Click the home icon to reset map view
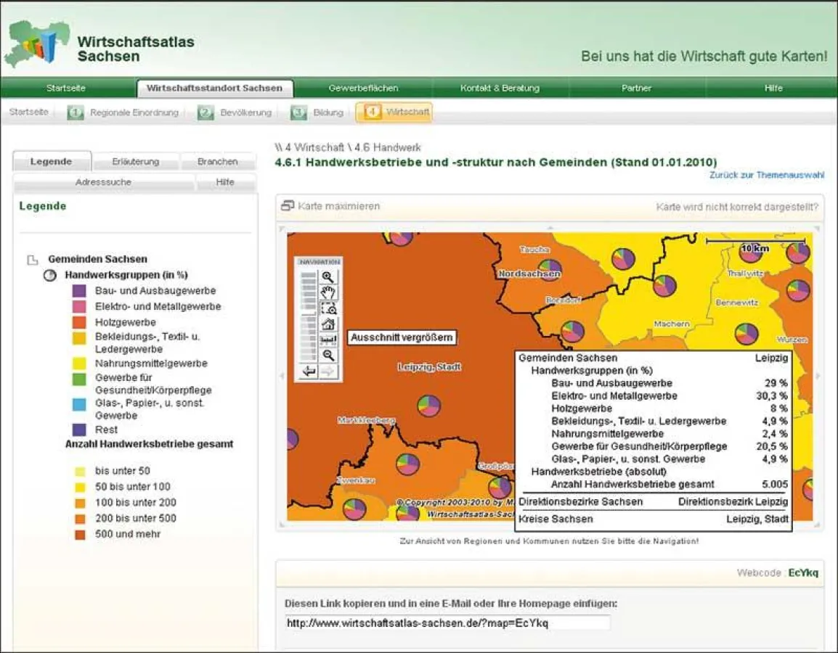838x653 pixels. (x=328, y=324)
